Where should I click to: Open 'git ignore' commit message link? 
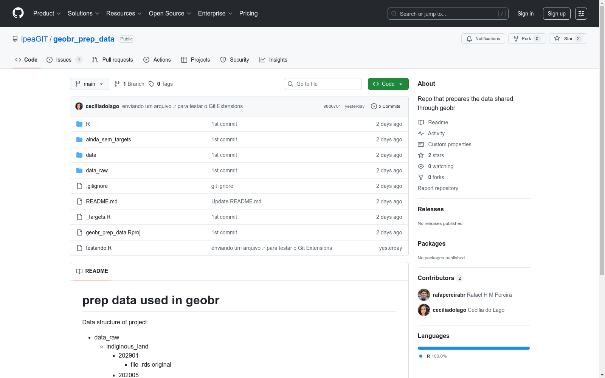pyautogui.click(x=222, y=186)
